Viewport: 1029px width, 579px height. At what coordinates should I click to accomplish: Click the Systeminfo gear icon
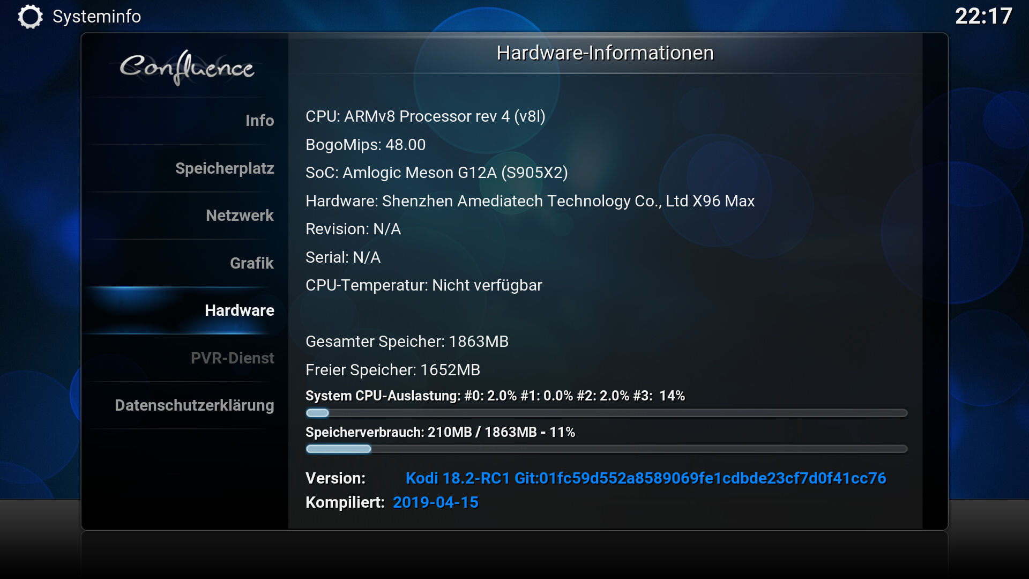(30, 17)
